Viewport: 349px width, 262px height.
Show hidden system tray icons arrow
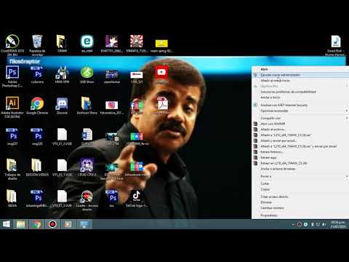pyautogui.click(x=293, y=224)
